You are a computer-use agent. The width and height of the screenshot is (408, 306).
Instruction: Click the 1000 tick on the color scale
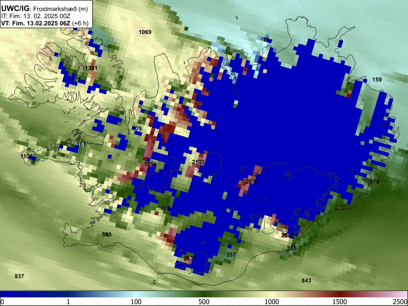272,302
